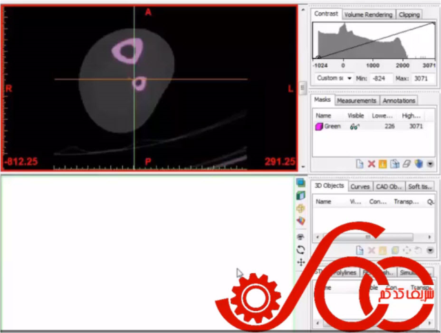Open the Volume Rendering tab

368,15
